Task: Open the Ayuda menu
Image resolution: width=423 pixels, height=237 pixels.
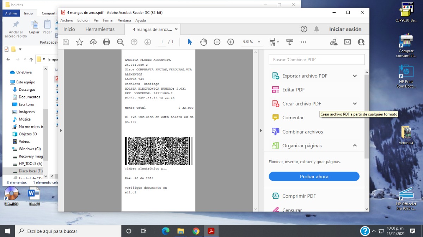Action: (141, 20)
